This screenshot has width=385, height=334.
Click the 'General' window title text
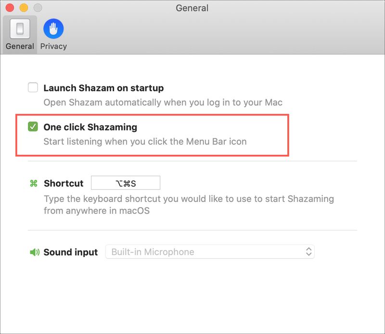(x=192, y=8)
